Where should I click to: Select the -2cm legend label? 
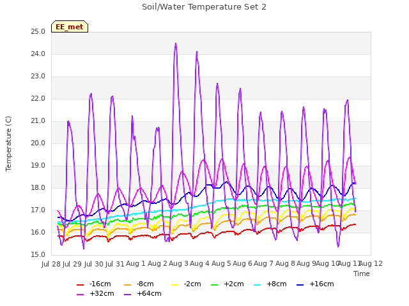pos(192,284)
